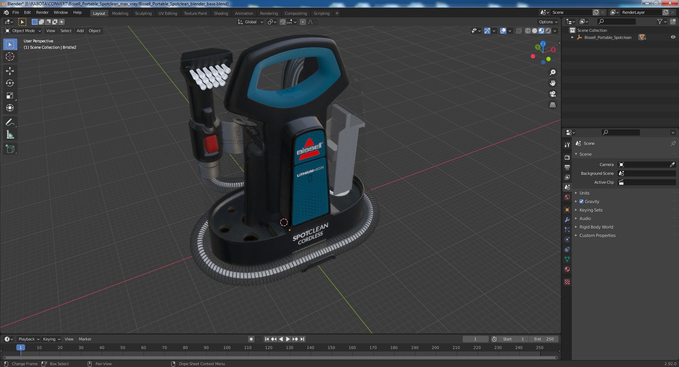Switch to solid viewport shading
The height and width of the screenshot is (367, 679).
[x=535, y=31]
